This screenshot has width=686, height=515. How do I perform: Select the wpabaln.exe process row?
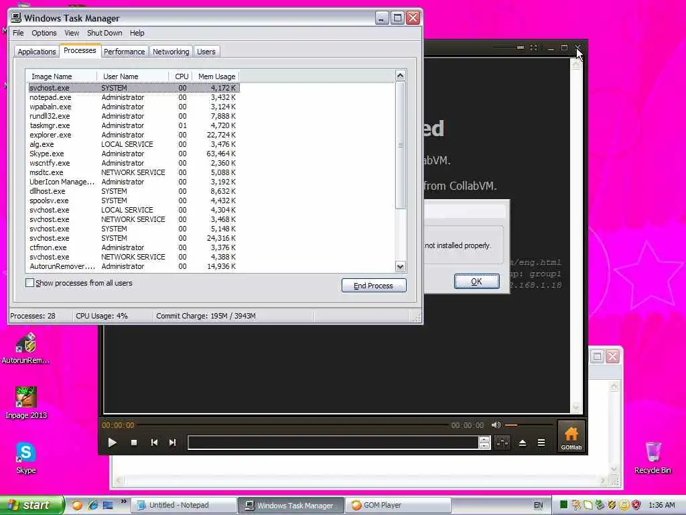(133, 107)
